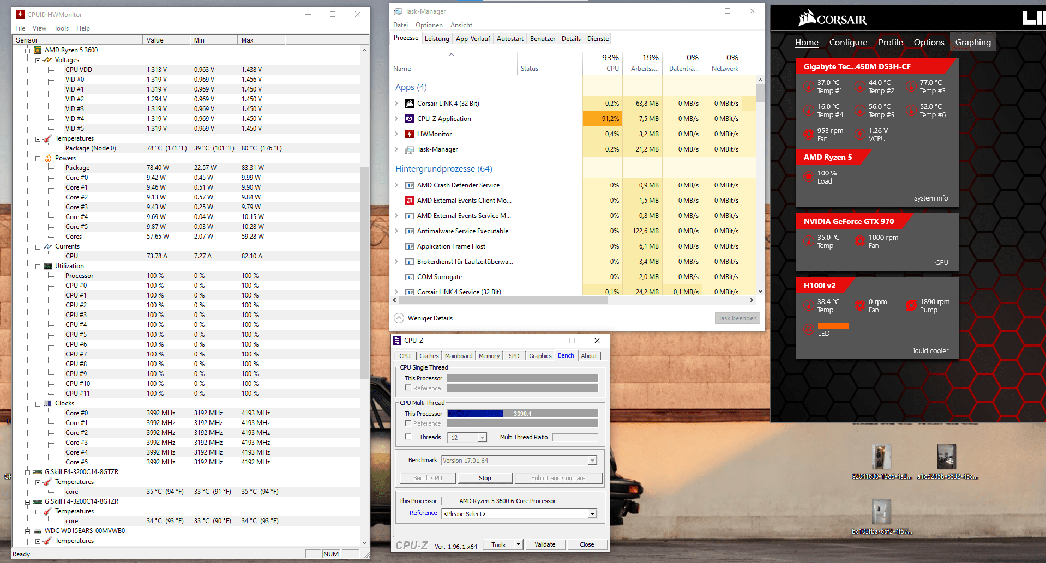Collapse the AMD Ryzen 5 3600 node in HWMonitor
The height and width of the screenshot is (563, 1046).
click(x=27, y=50)
